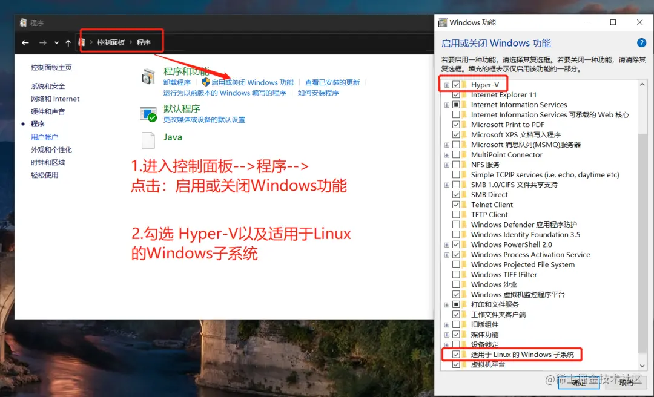Open the recent locations dropdown arrow
The image size is (654, 397).
point(56,42)
